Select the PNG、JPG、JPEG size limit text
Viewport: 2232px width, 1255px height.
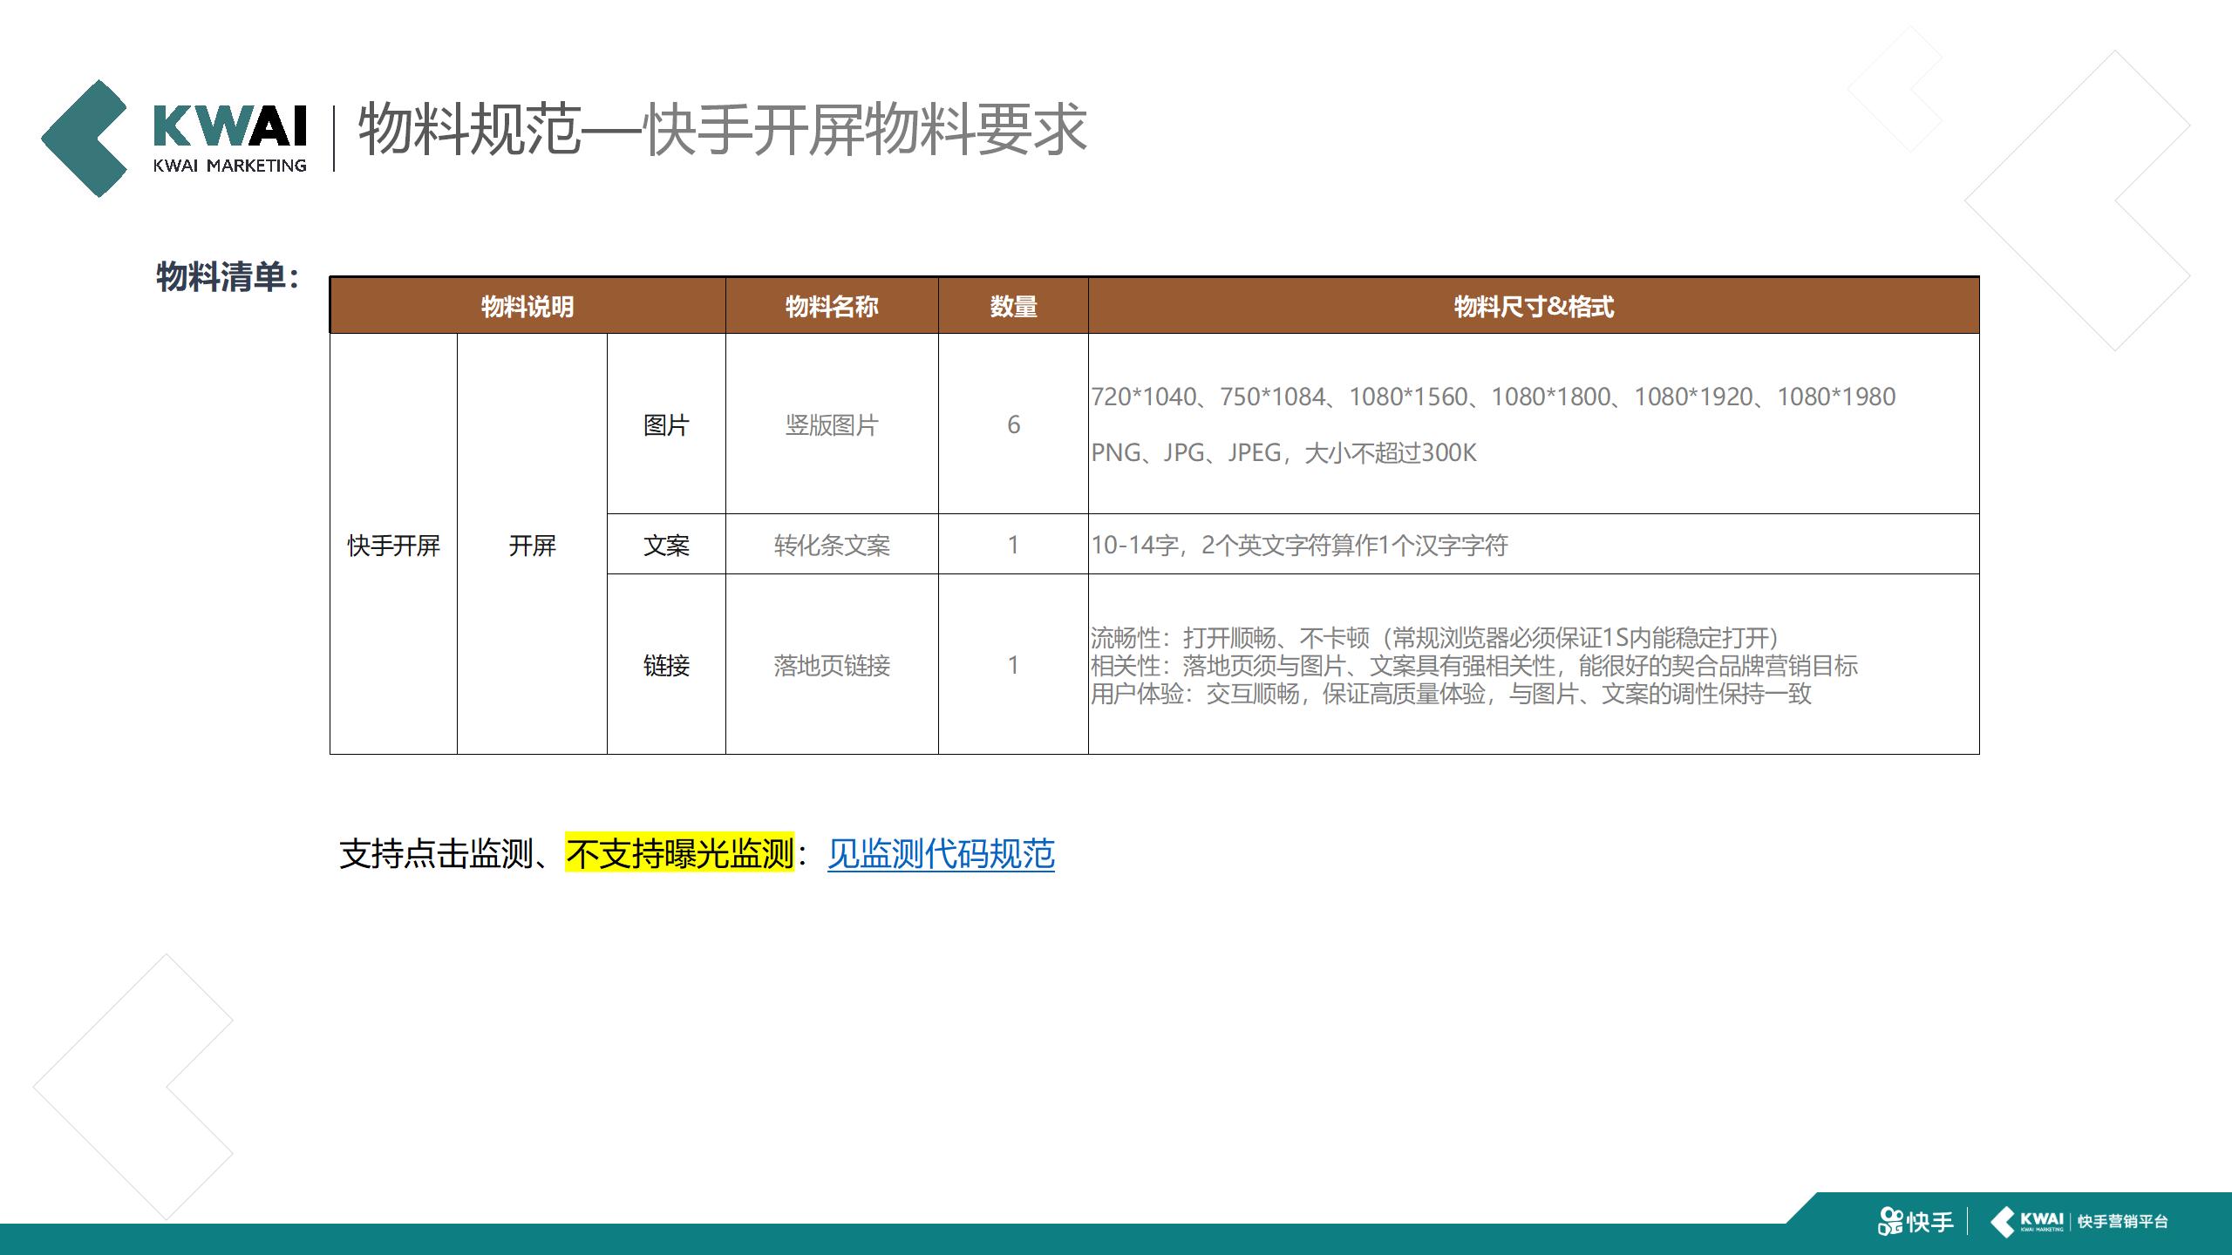click(1283, 452)
